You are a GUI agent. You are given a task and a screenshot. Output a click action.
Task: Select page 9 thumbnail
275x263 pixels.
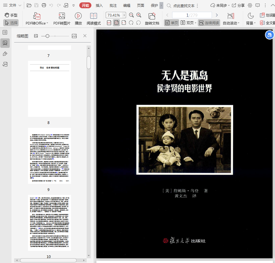(x=50, y=156)
